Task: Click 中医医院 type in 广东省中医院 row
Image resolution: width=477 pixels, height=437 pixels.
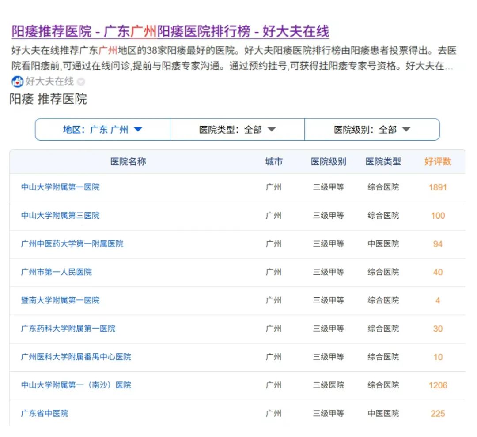Action: pyautogui.click(x=383, y=413)
